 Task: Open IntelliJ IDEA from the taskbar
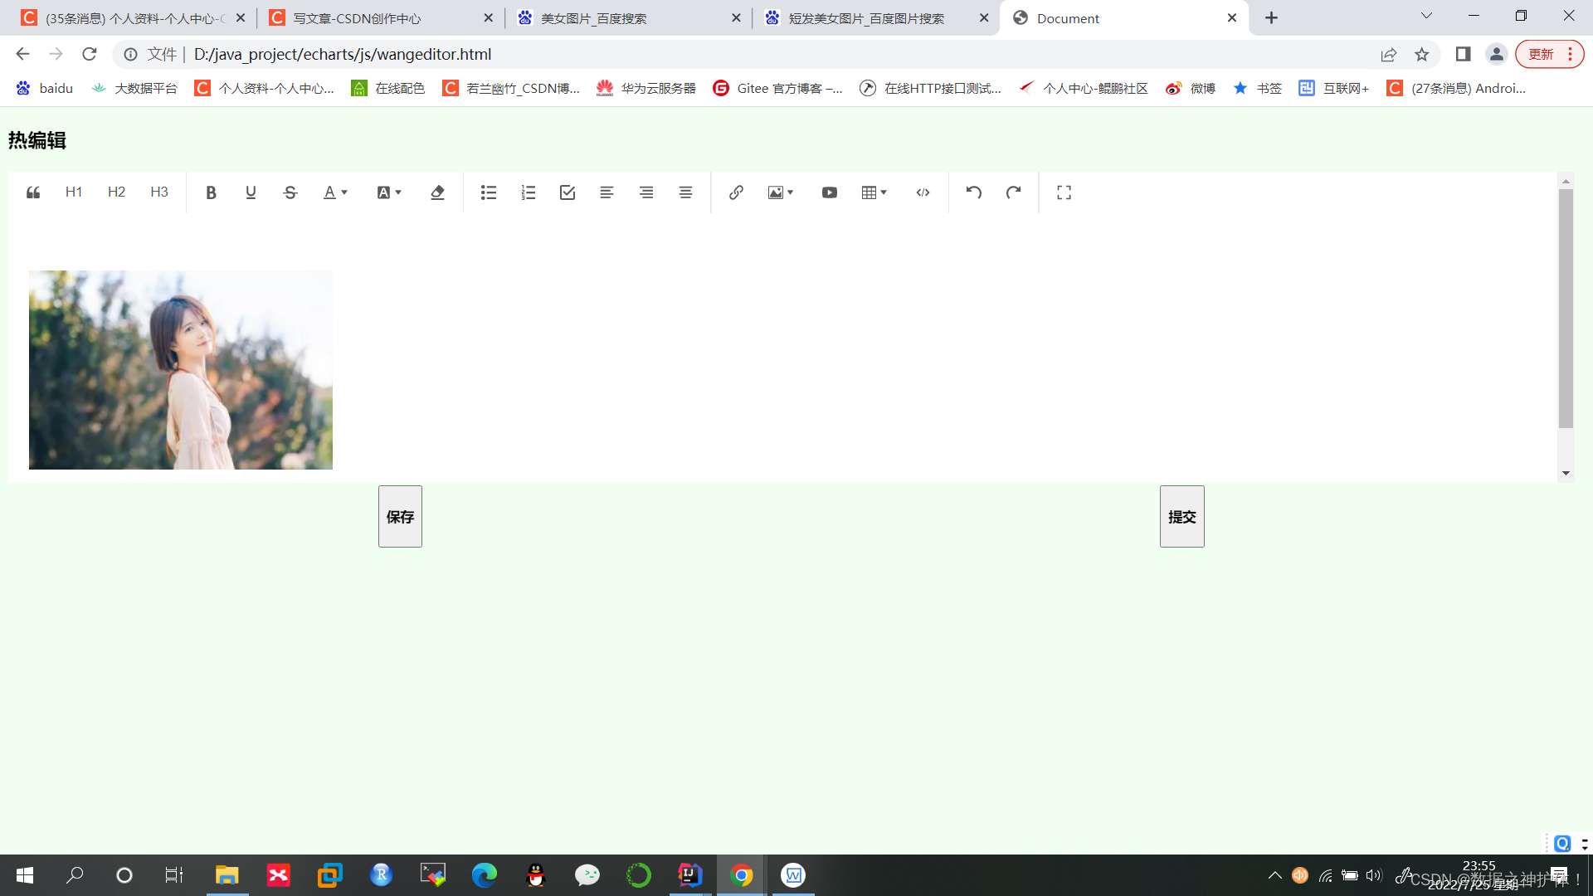[x=689, y=875]
